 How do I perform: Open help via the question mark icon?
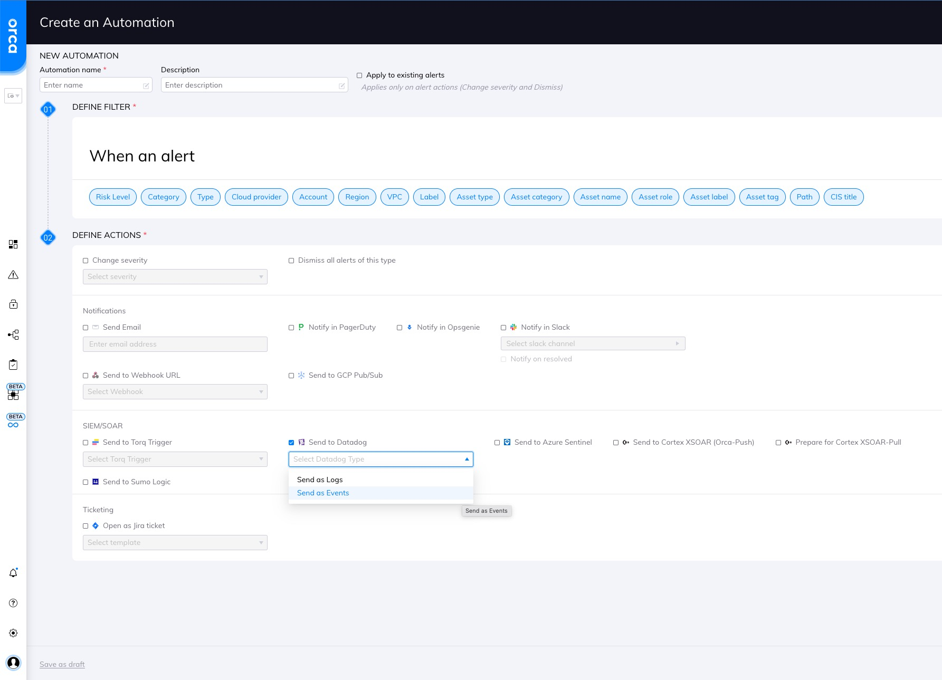click(x=13, y=602)
